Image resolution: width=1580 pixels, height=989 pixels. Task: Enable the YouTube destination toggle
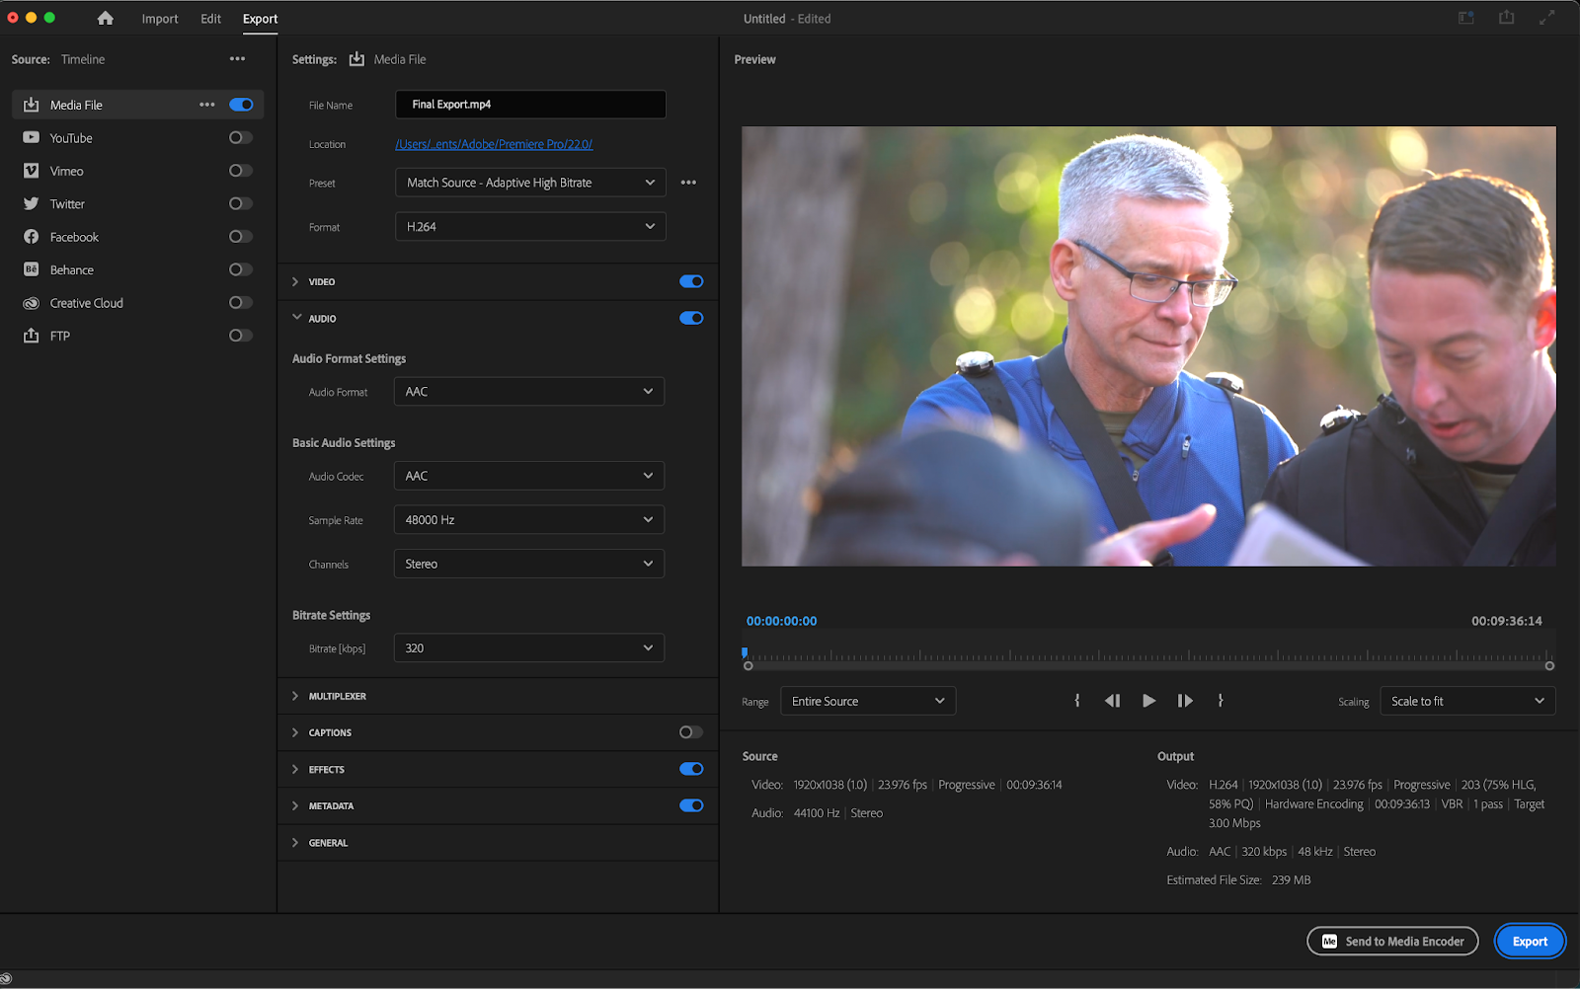pos(240,137)
